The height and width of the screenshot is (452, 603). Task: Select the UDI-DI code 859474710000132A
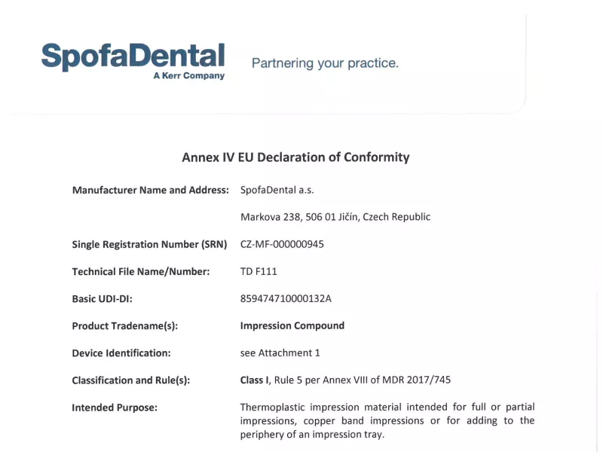(286, 298)
